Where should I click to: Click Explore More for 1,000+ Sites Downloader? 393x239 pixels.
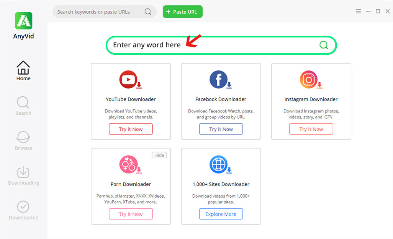click(x=221, y=214)
